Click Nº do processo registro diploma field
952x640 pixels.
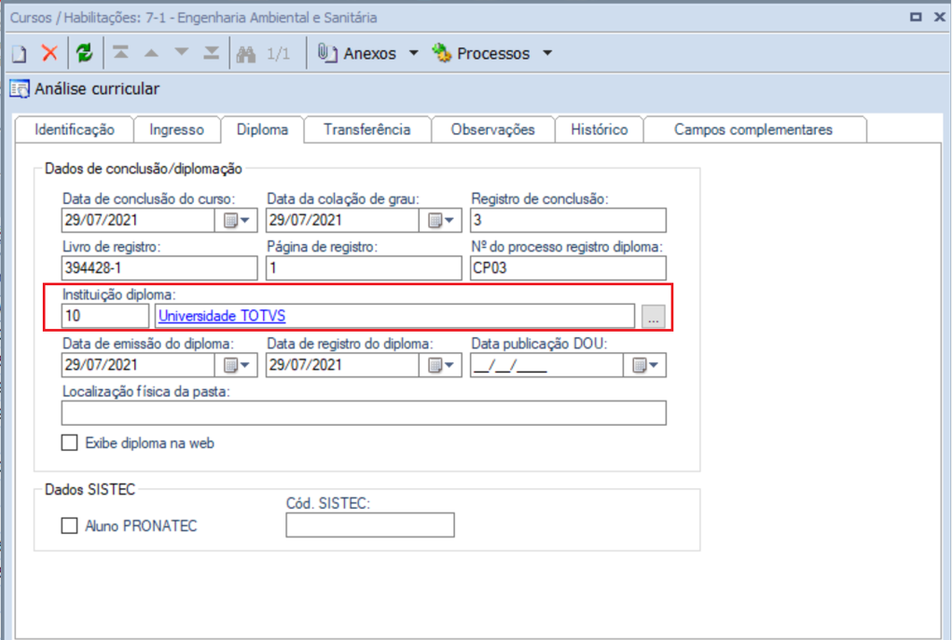568,268
